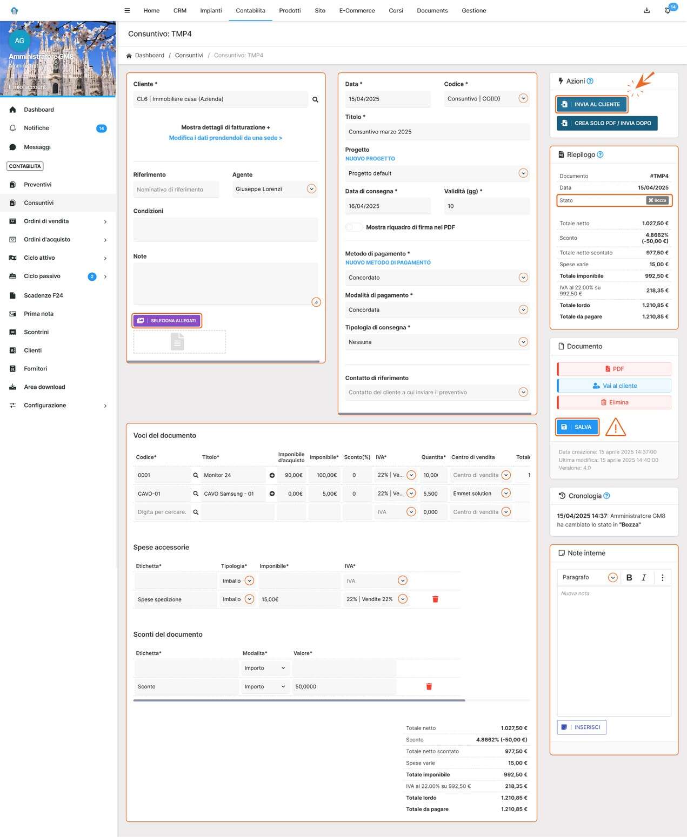
Task: Click the horizontal scrollbar under Sconti del documento
Action: tap(299, 700)
